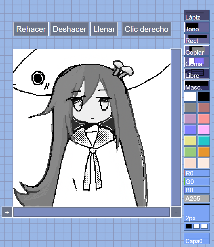The width and height of the screenshot is (214, 247).
Task: Pick the pale cream skin-tone swatch
Action: pos(204,163)
